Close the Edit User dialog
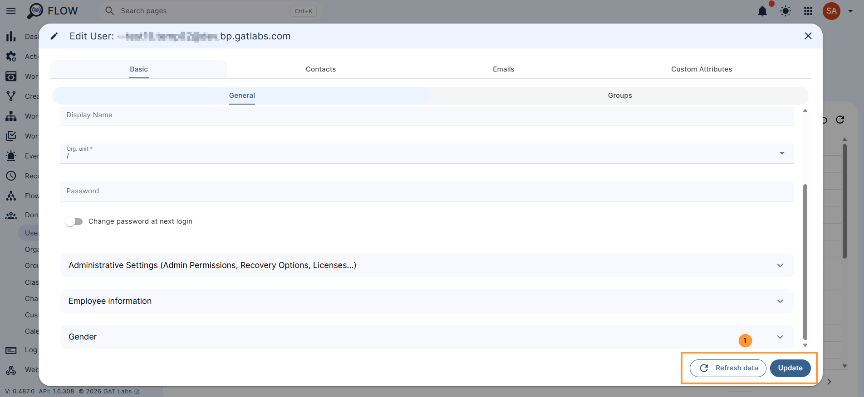864x397 pixels. pos(808,36)
